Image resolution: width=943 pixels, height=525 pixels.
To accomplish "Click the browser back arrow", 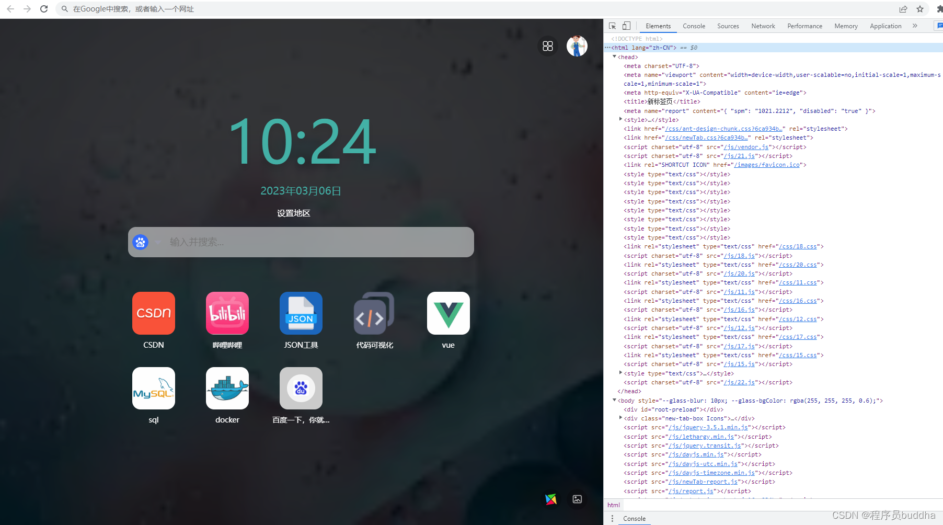I will (10, 9).
